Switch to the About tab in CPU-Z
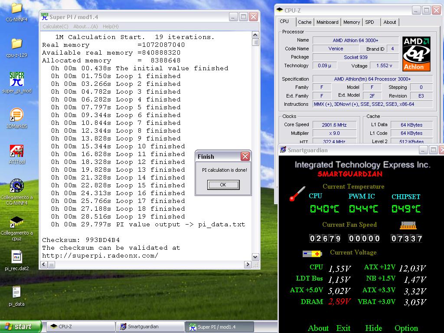 tap(390, 22)
